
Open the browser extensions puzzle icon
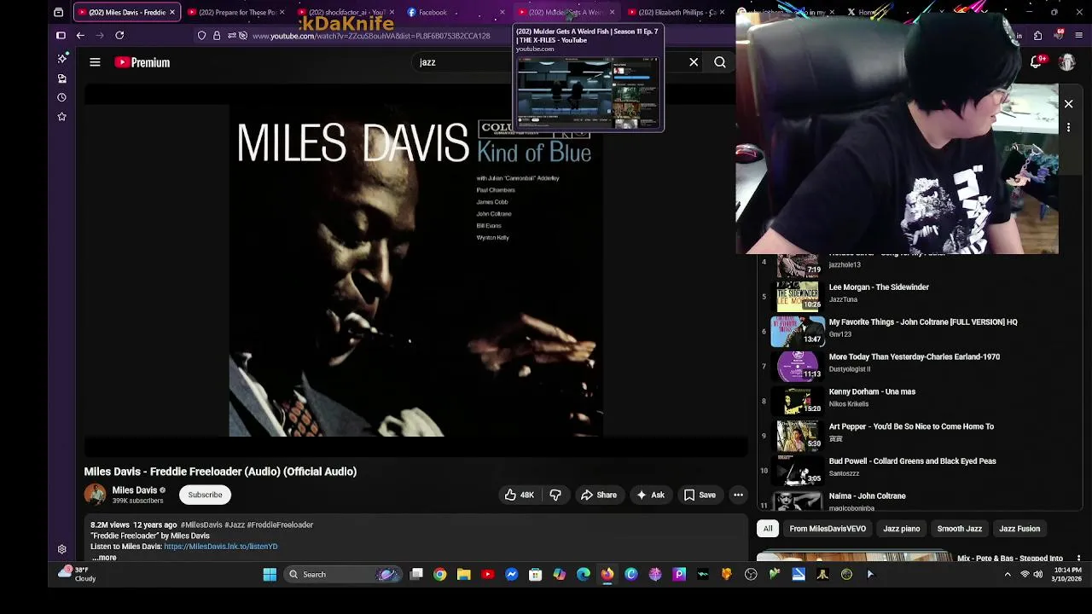(1037, 36)
